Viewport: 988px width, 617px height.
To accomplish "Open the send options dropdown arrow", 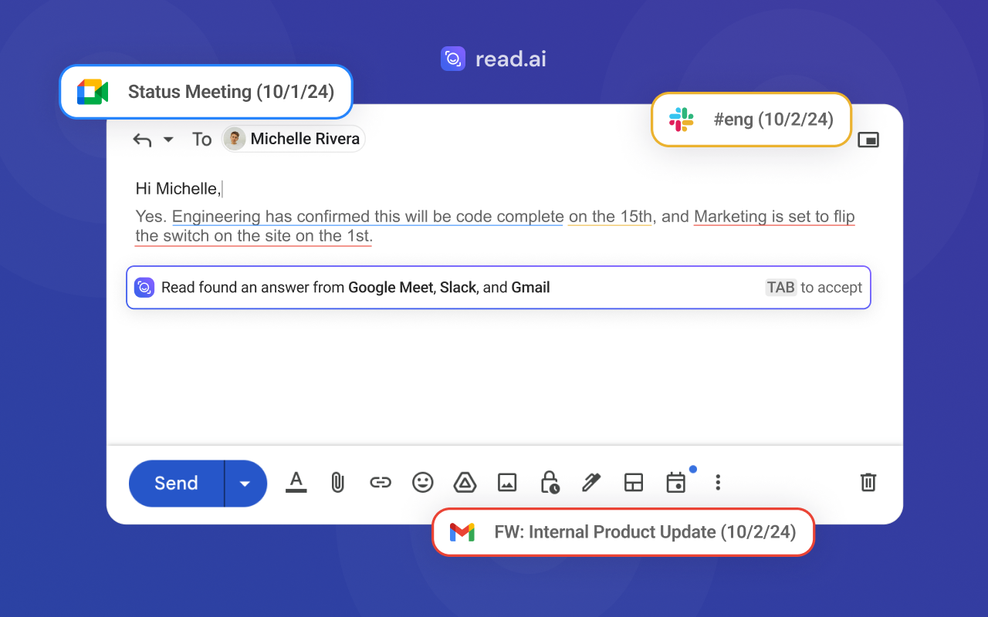I will pos(245,484).
